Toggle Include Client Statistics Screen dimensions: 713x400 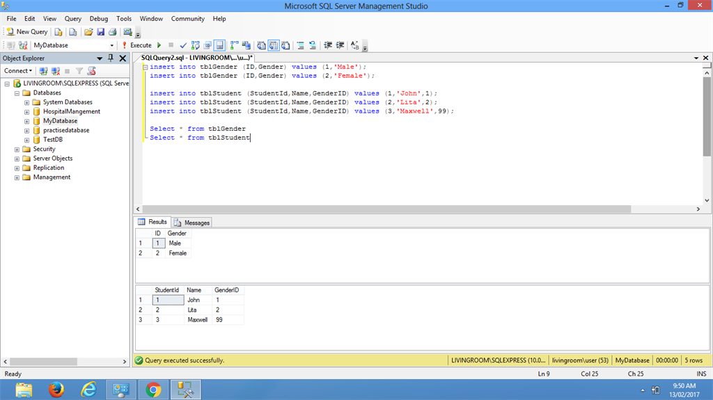tap(246, 45)
